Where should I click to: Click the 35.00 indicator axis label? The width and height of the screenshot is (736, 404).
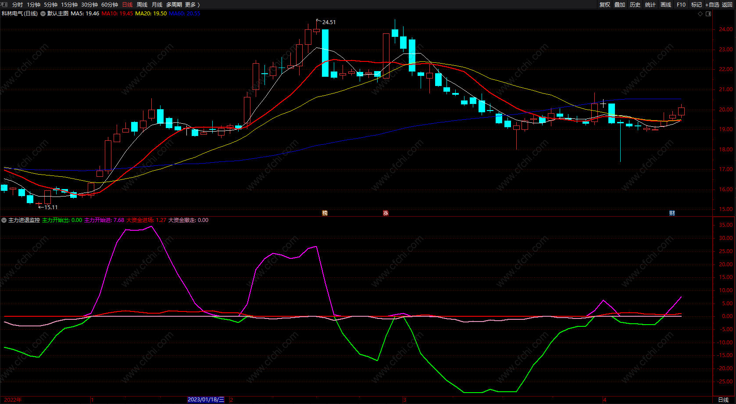(x=725, y=225)
